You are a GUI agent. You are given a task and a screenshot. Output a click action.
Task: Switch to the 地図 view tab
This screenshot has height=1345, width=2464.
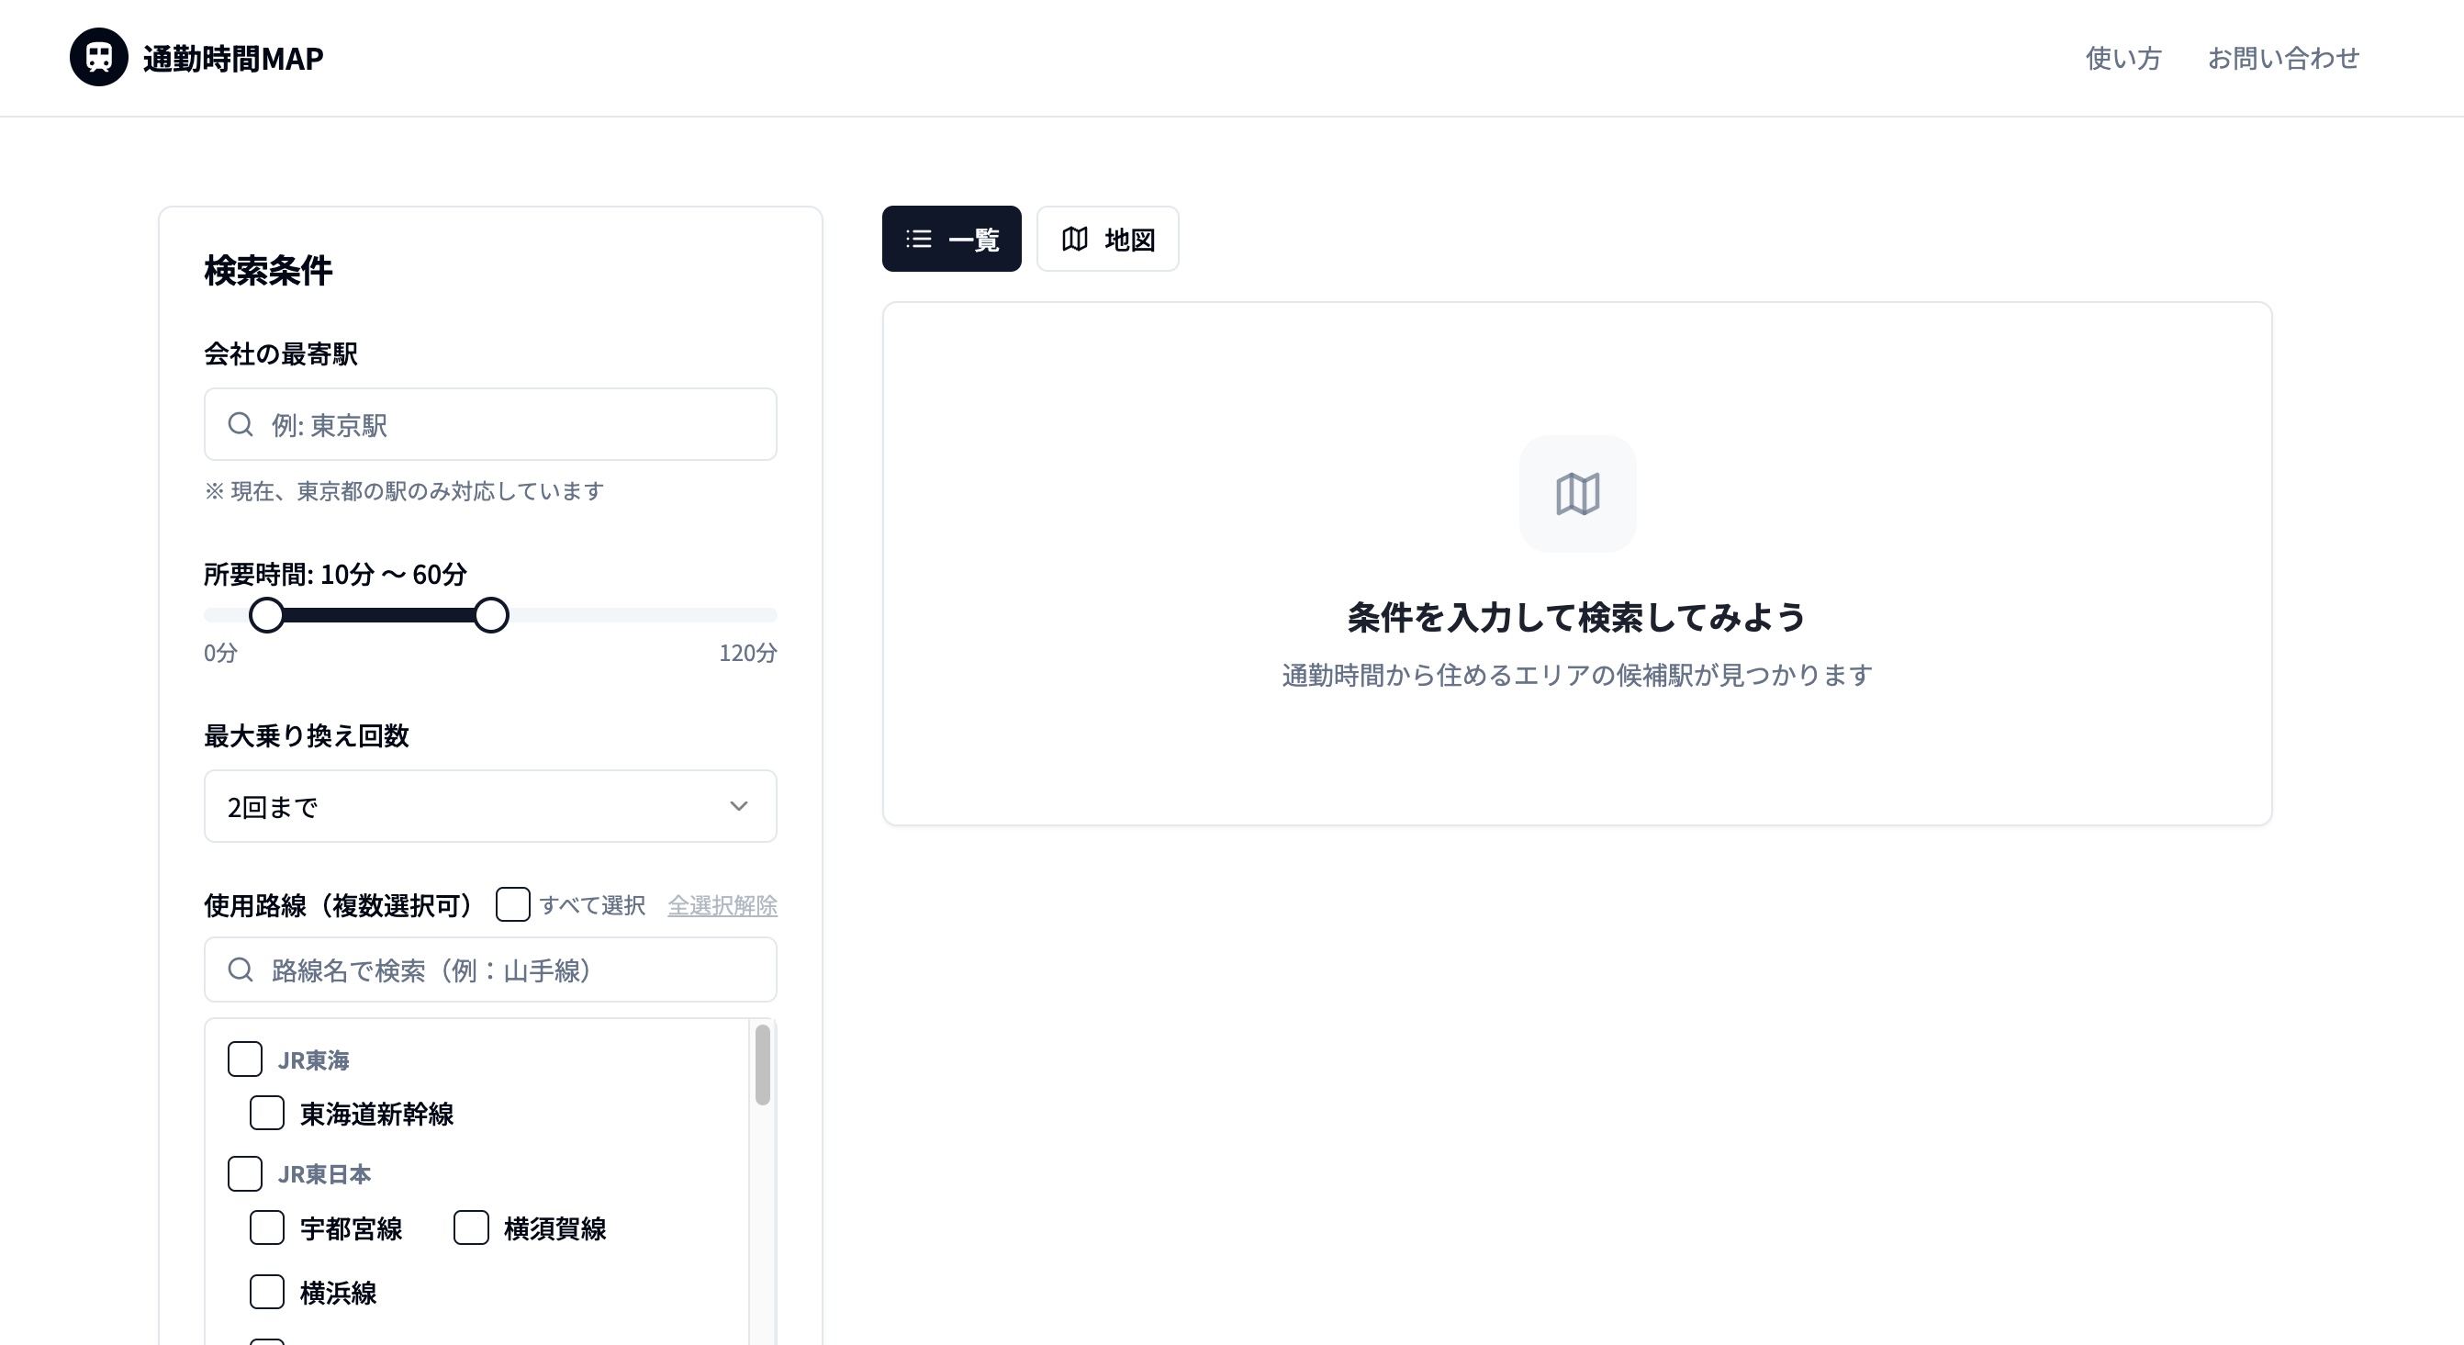[x=1107, y=238]
